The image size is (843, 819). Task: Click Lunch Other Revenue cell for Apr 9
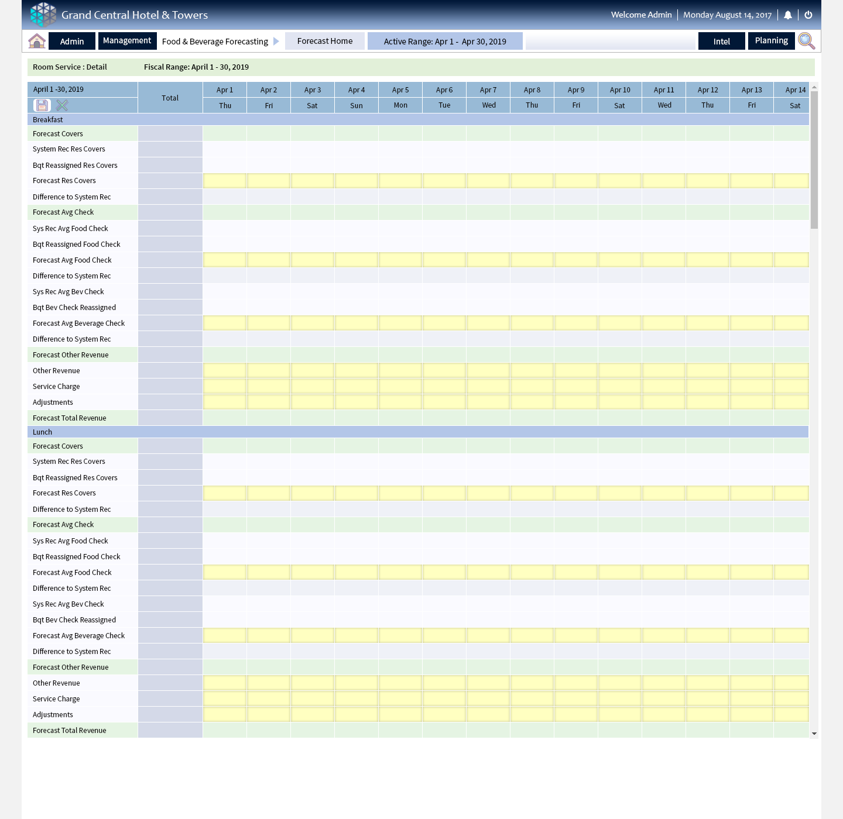(x=576, y=683)
